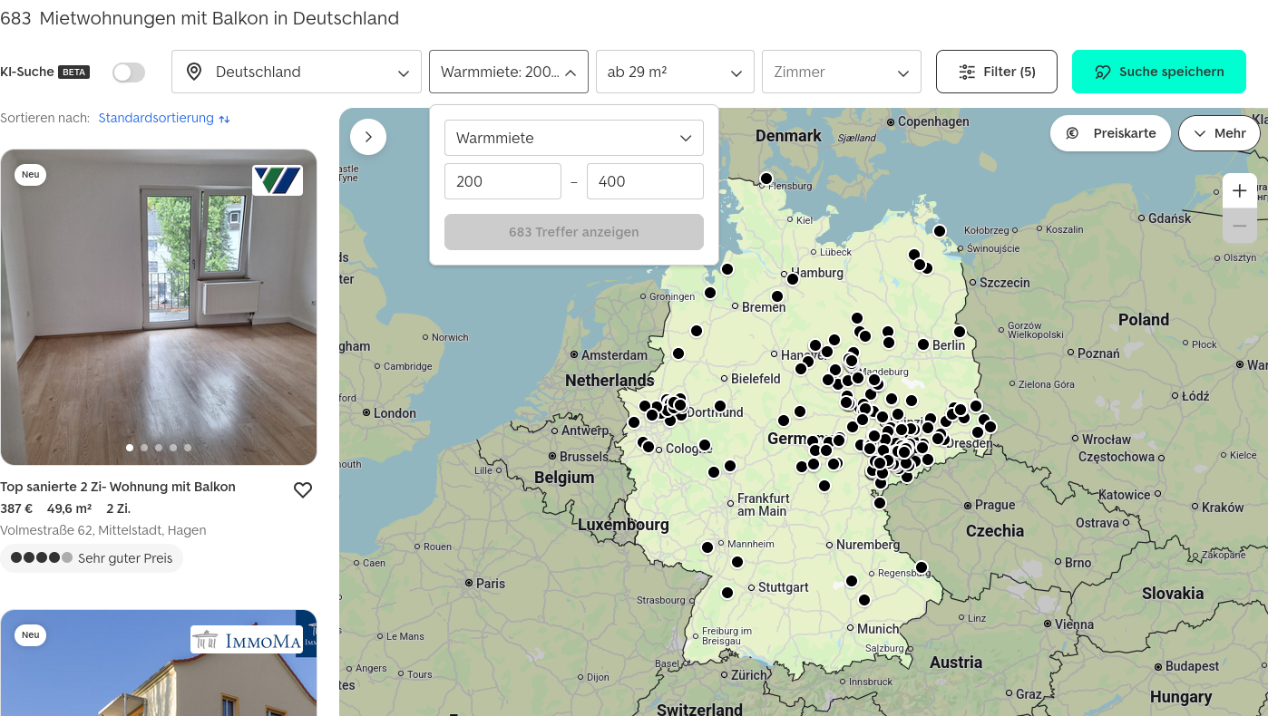Open the Mehr map menu
The image size is (1268, 716).
(x=1219, y=133)
